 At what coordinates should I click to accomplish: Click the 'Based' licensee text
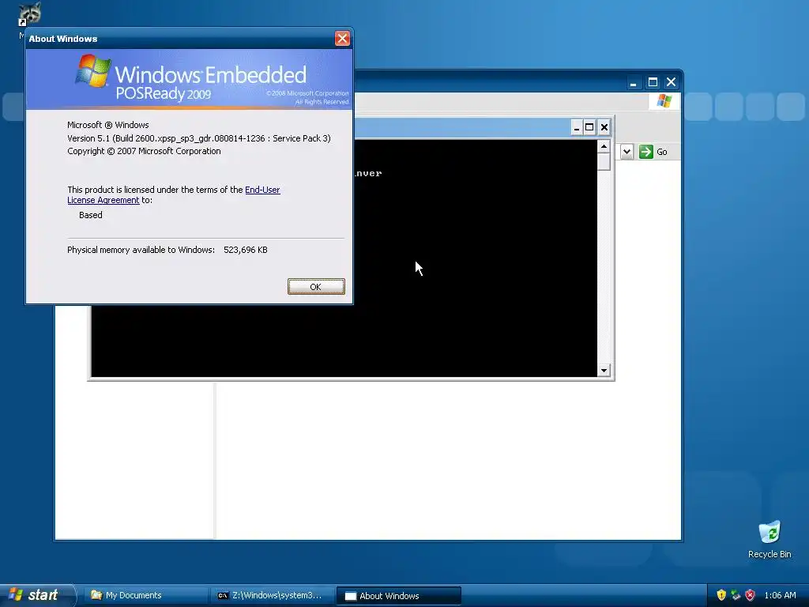coord(90,215)
